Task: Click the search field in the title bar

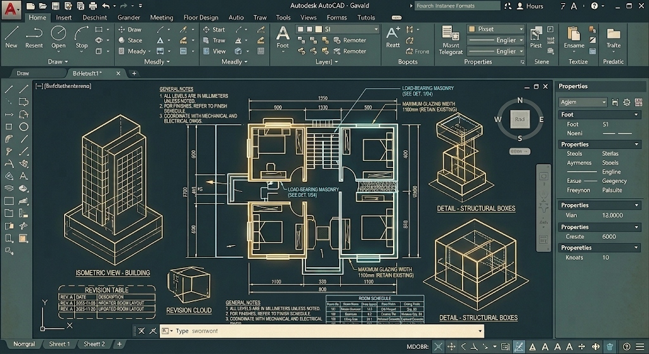Action: [458, 6]
